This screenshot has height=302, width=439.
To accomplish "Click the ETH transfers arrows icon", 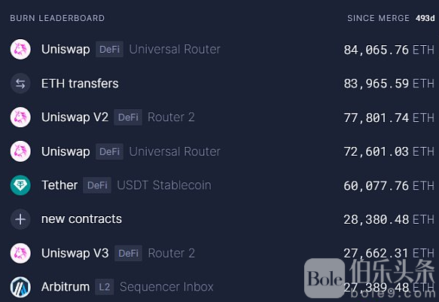I will coord(20,84).
